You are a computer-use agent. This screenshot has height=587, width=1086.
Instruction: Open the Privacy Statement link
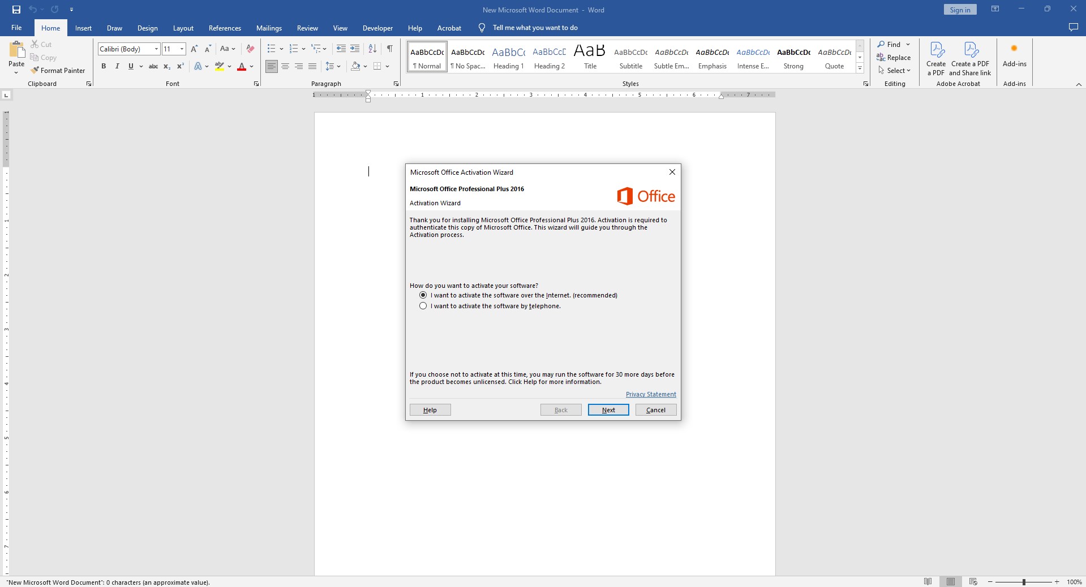tap(651, 394)
